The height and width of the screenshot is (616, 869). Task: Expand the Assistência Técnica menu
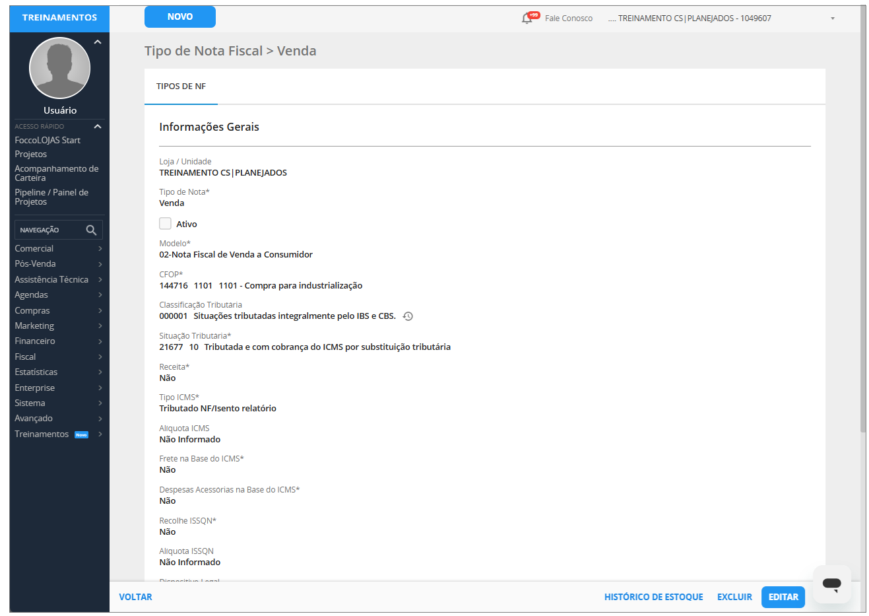pos(59,279)
